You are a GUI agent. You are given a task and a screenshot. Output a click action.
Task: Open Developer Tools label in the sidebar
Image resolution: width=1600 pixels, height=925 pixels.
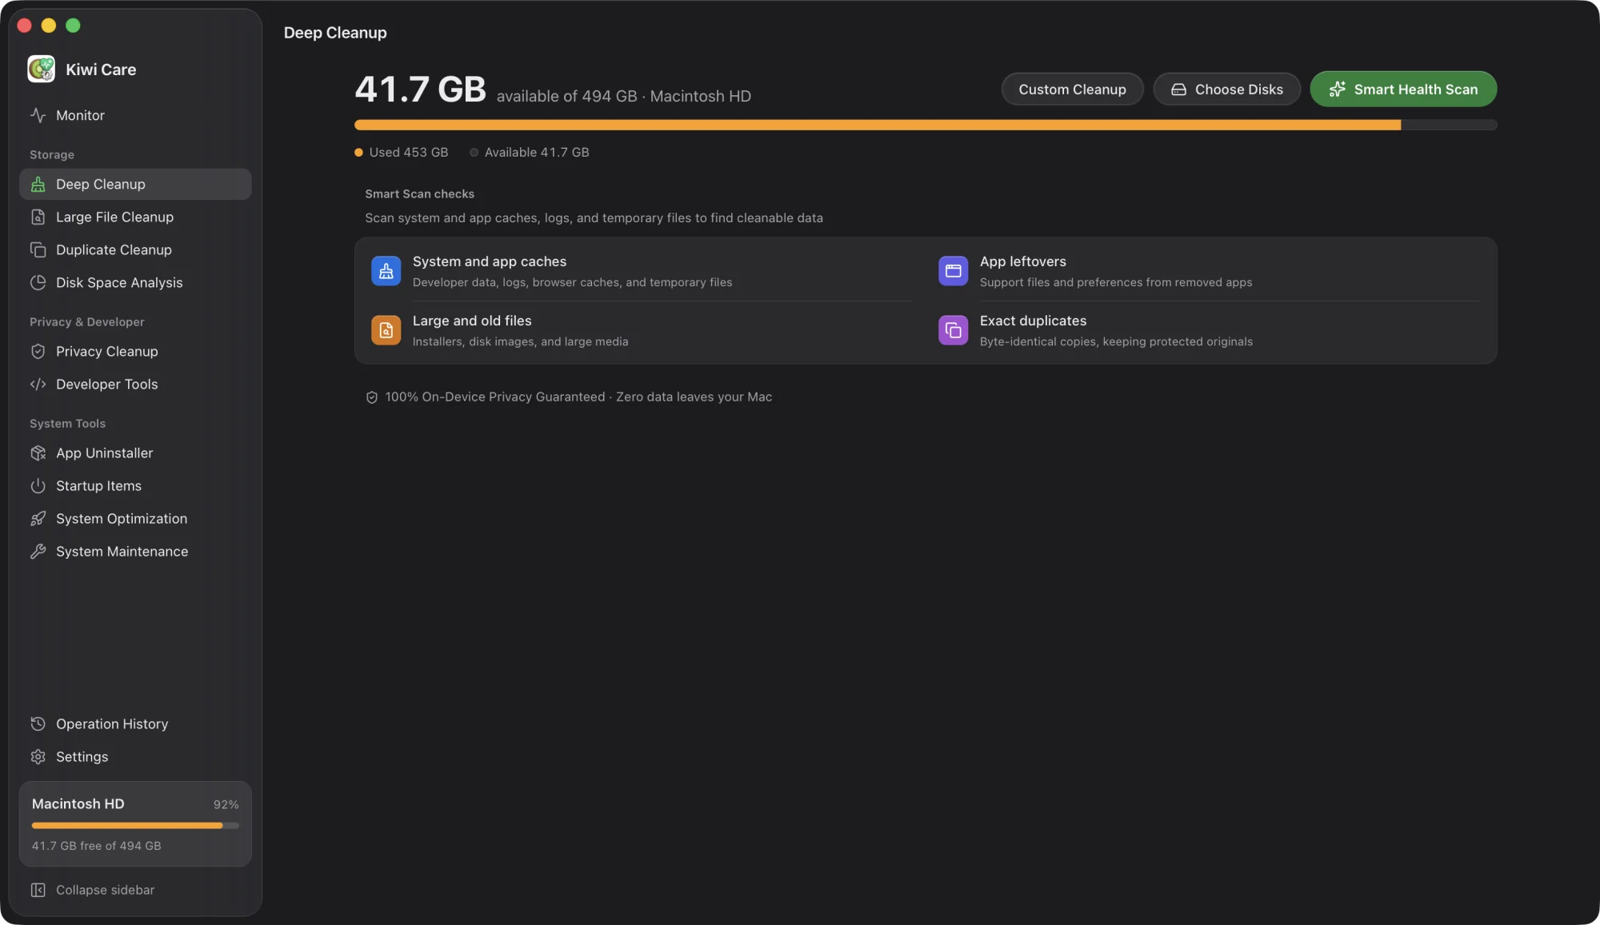107,384
